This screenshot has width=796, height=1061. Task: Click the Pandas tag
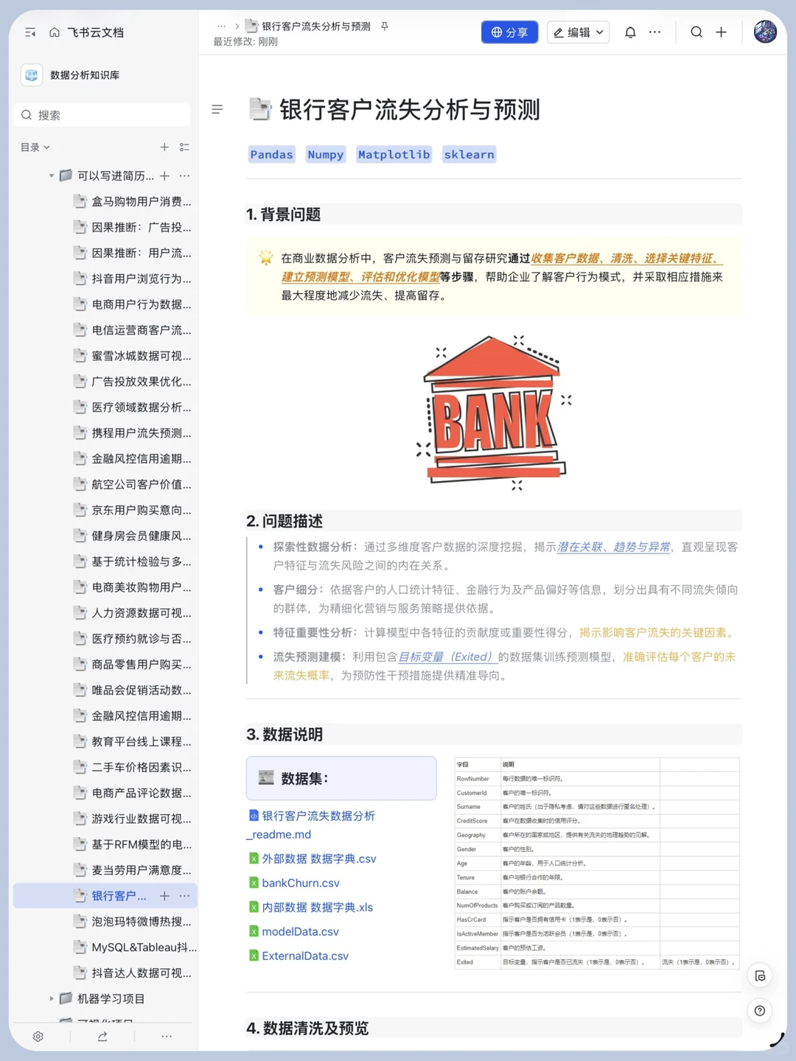(x=271, y=155)
